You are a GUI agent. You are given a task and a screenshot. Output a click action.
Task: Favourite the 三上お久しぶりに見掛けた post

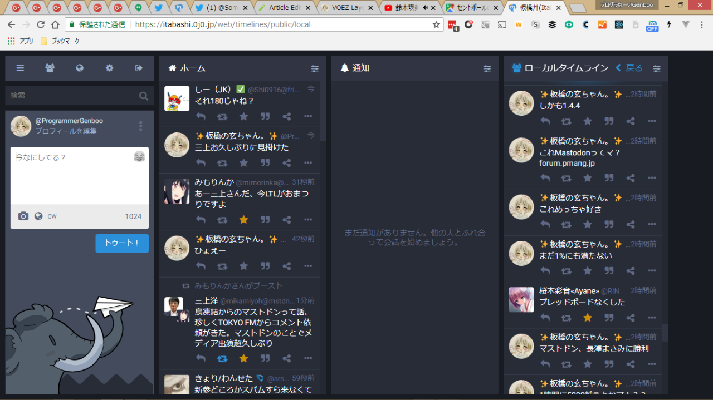coord(243,163)
